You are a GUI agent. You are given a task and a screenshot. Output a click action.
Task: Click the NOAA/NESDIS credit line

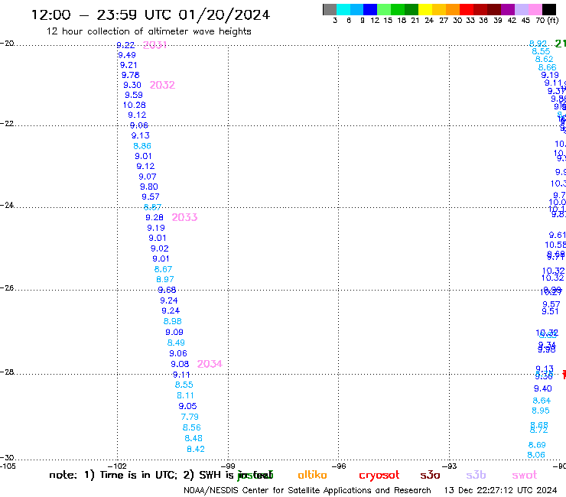(x=307, y=491)
